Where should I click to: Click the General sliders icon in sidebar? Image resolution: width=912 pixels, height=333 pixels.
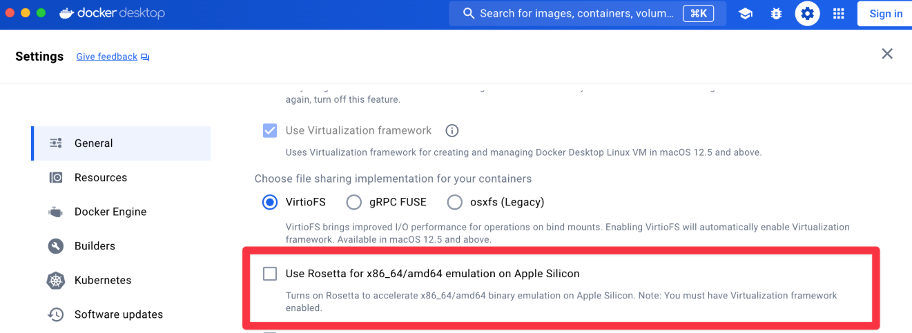[56, 143]
